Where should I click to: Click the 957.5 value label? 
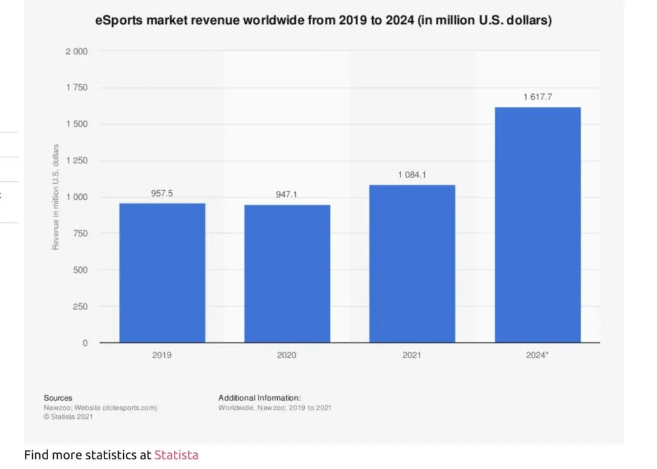coord(162,193)
